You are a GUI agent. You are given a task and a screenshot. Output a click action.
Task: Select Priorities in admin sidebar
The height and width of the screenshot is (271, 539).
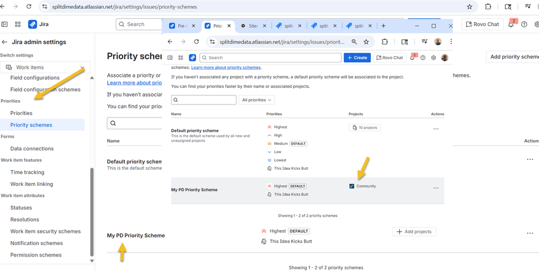21,113
